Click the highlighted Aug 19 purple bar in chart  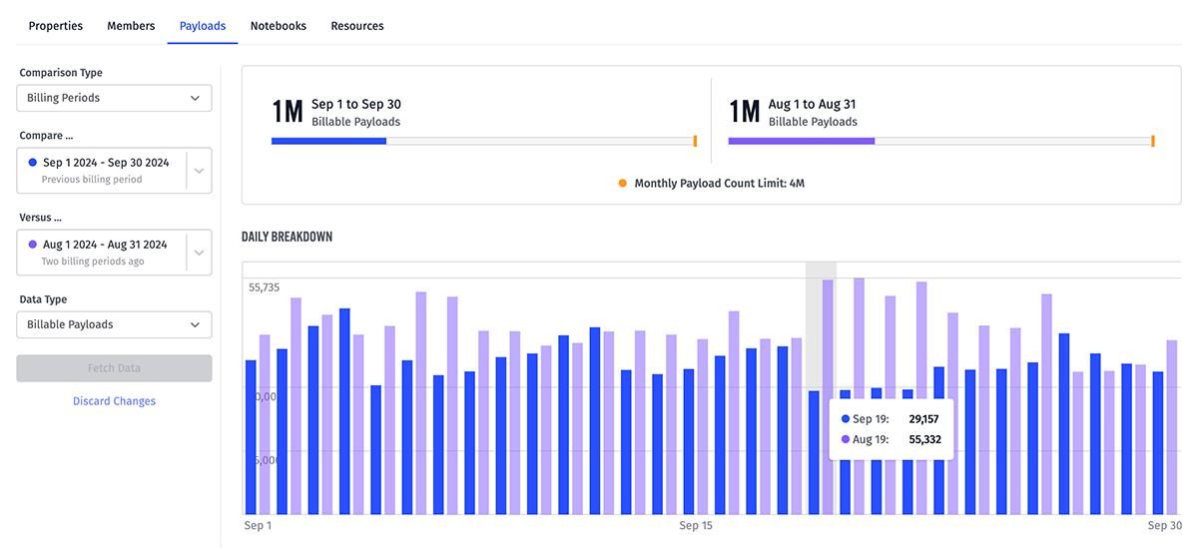[x=828, y=397]
